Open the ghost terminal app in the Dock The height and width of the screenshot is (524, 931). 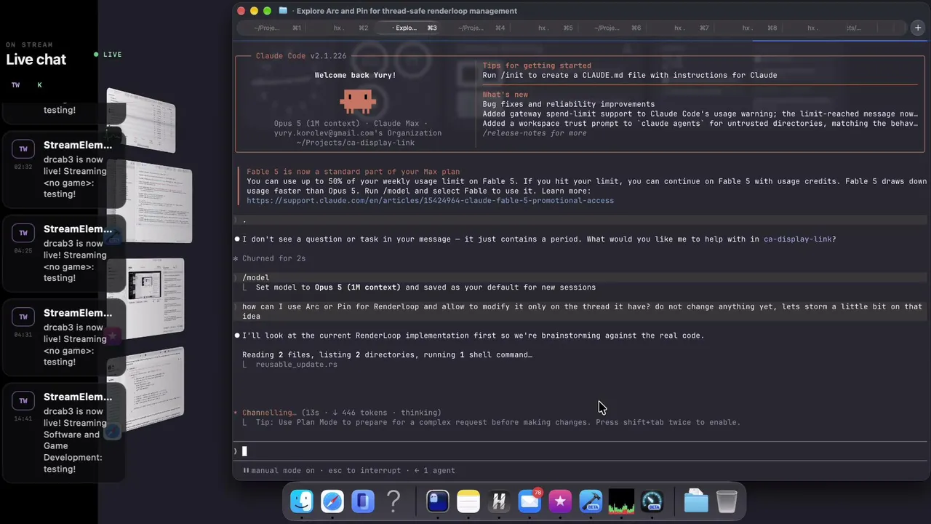[x=438, y=501]
